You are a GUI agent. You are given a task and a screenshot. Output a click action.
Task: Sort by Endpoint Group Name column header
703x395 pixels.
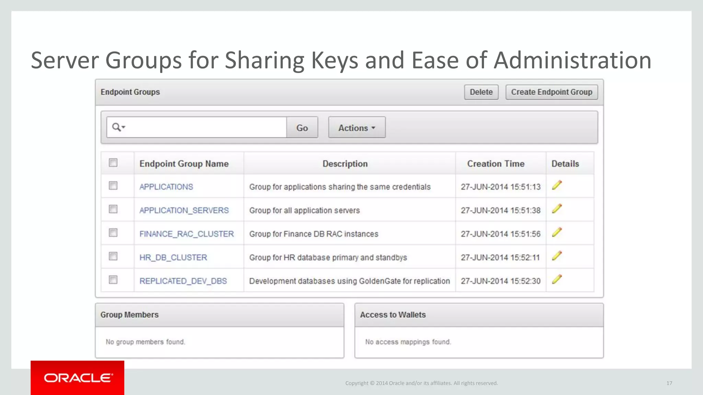point(184,164)
